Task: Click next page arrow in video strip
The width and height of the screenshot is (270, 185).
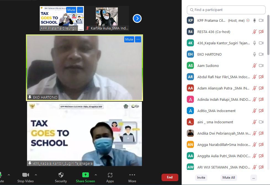Action: point(137,18)
